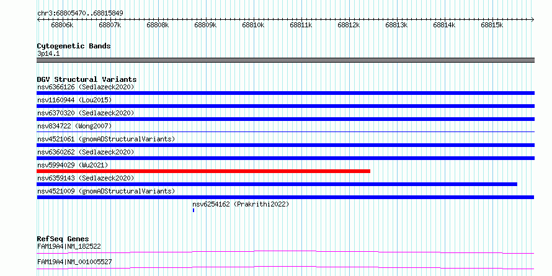Click the nsv6254162 (Prakrithi2022) label

click(x=241, y=204)
